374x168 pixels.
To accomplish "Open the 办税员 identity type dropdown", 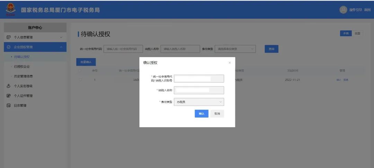I will point(199,102).
